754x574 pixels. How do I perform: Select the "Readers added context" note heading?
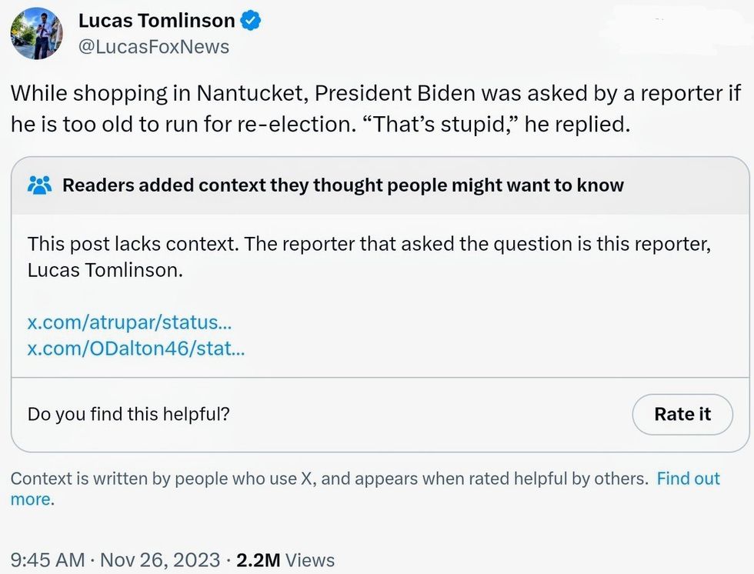coord(343,185)
